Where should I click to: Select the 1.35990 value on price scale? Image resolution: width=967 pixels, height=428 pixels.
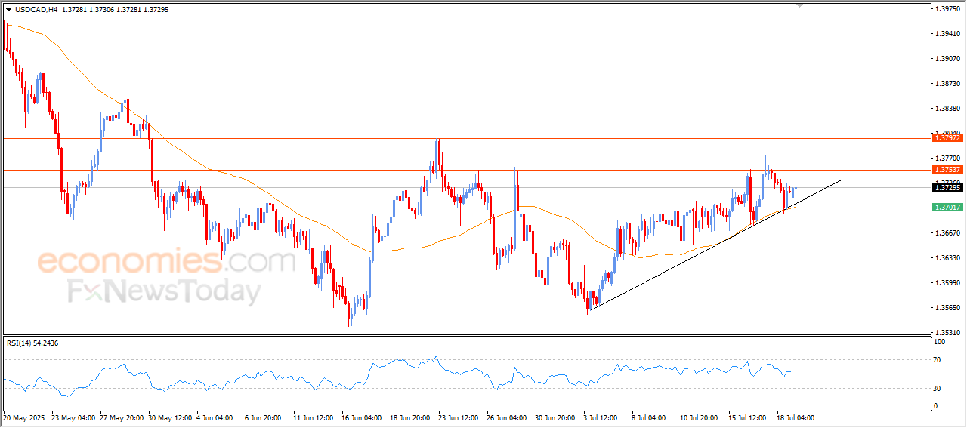point(947,283)
